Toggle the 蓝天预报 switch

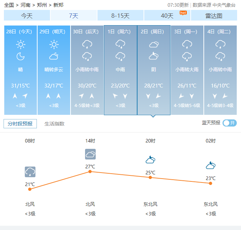pyautogui.click(x=230, y=123)
